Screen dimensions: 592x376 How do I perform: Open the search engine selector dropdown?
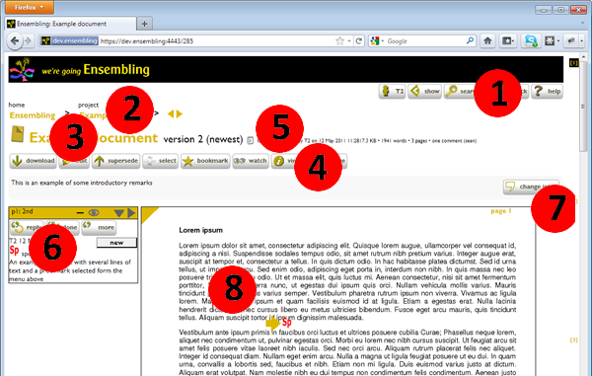pos(377,40)
